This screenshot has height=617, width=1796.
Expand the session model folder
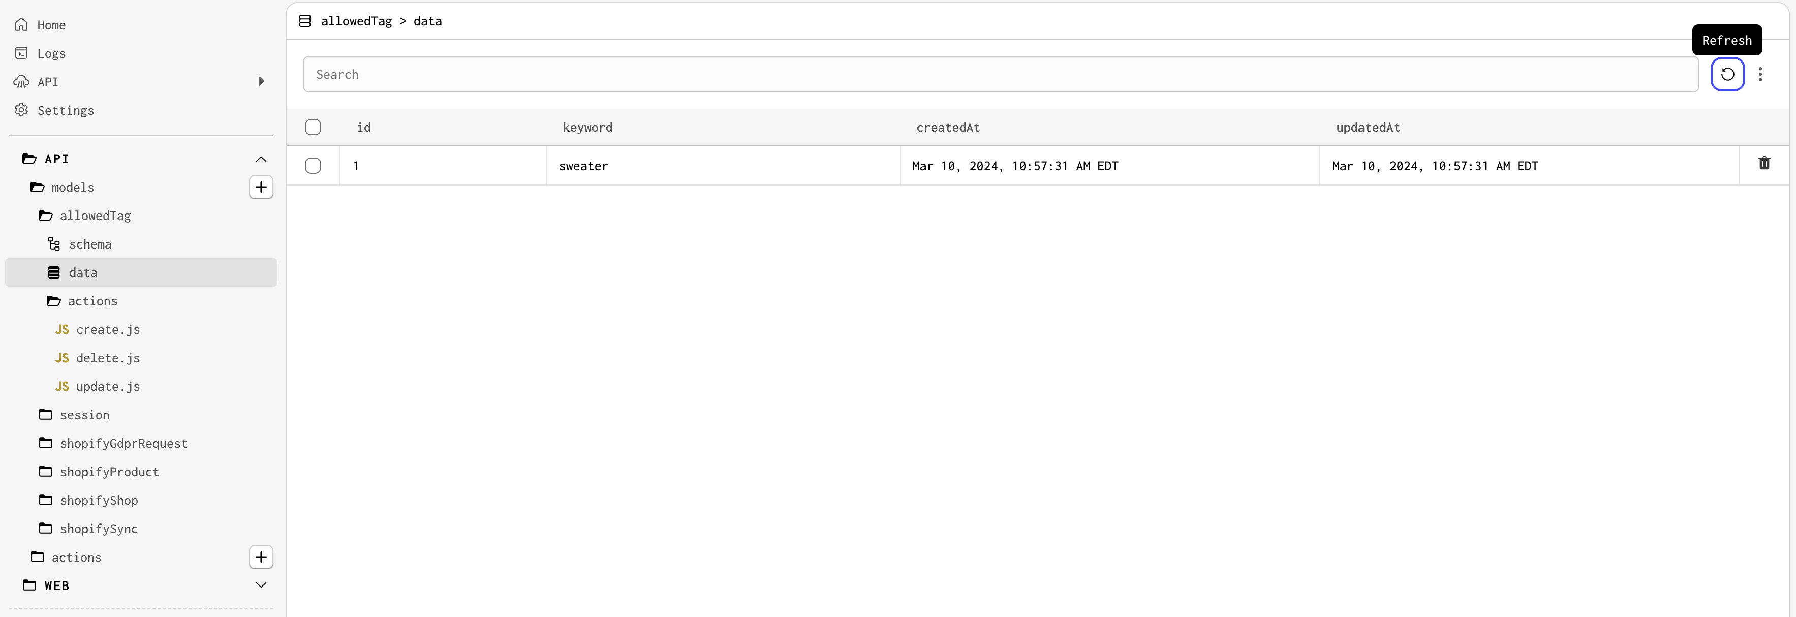[74, 415]
